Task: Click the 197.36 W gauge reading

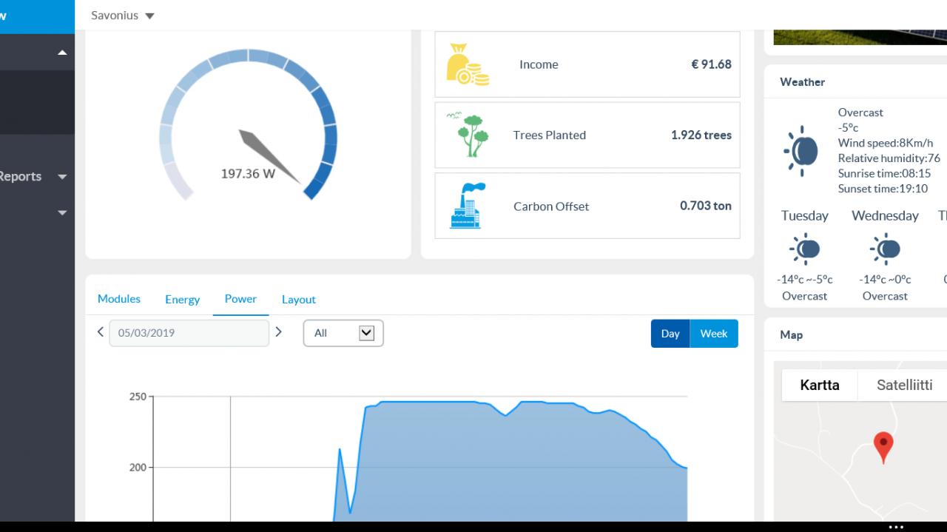Action: 248,174
